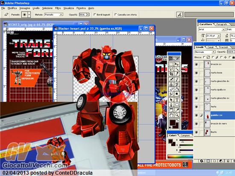
Task: Select the Notes tool
Action: 171,110
